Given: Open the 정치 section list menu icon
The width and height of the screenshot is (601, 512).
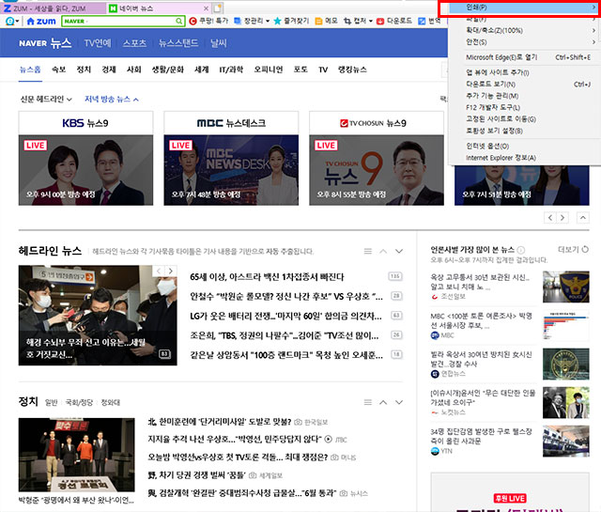Looking at the screenshot, I should [367, 402].
